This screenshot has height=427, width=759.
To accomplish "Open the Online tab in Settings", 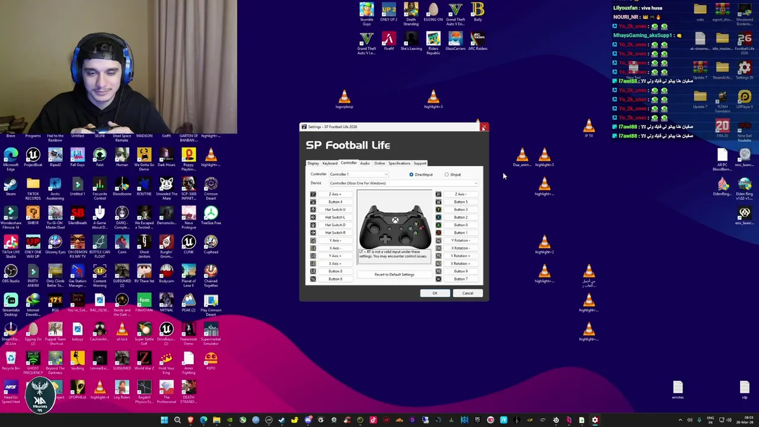I will 379,163.
